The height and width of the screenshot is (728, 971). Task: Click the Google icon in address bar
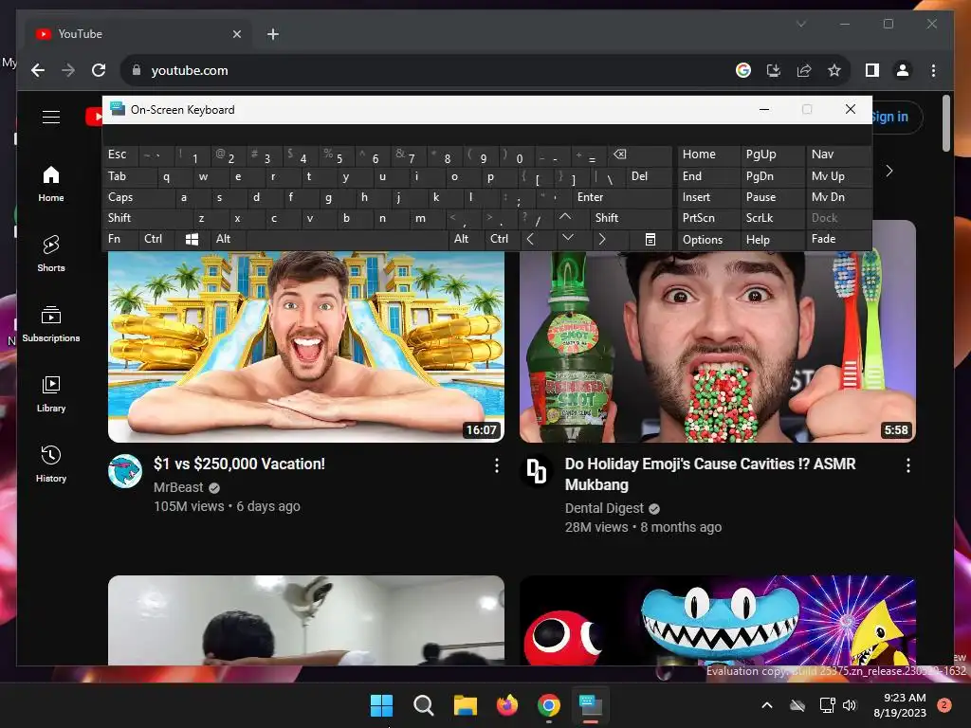[x=743, y=70]
